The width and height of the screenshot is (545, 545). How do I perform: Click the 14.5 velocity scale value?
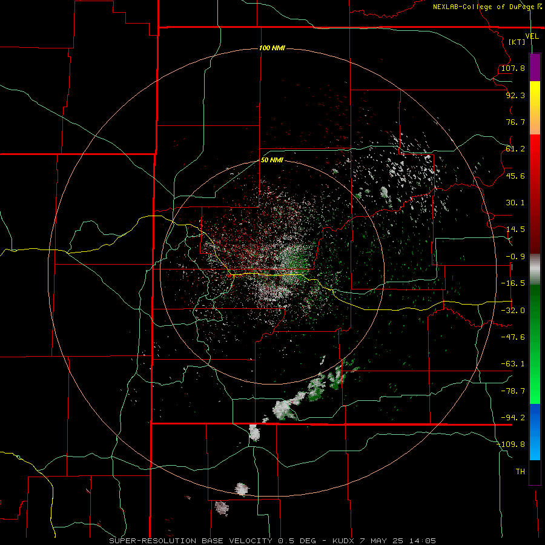(515, 230)
